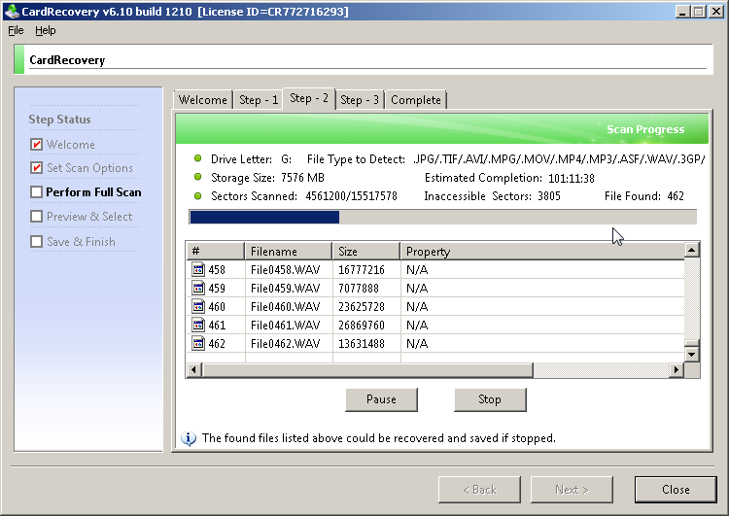
Task: Sort by the Filename column header
Action: point(289,251)
